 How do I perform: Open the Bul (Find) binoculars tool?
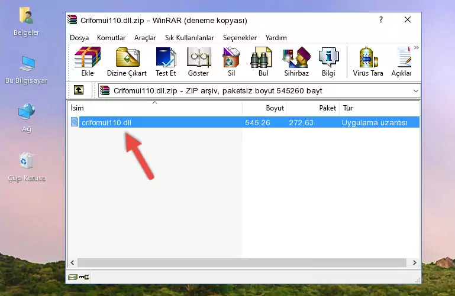point(261,57)
